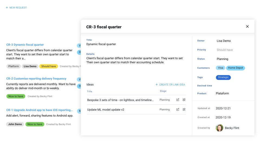The width and height of the screenshot is (260, 141).
Task: Edit the Title field Dynamic fiscal quarter
Action: click(101, 44)
